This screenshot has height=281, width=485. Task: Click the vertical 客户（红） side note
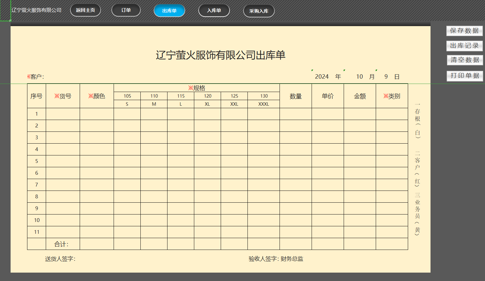click(417, 169)
